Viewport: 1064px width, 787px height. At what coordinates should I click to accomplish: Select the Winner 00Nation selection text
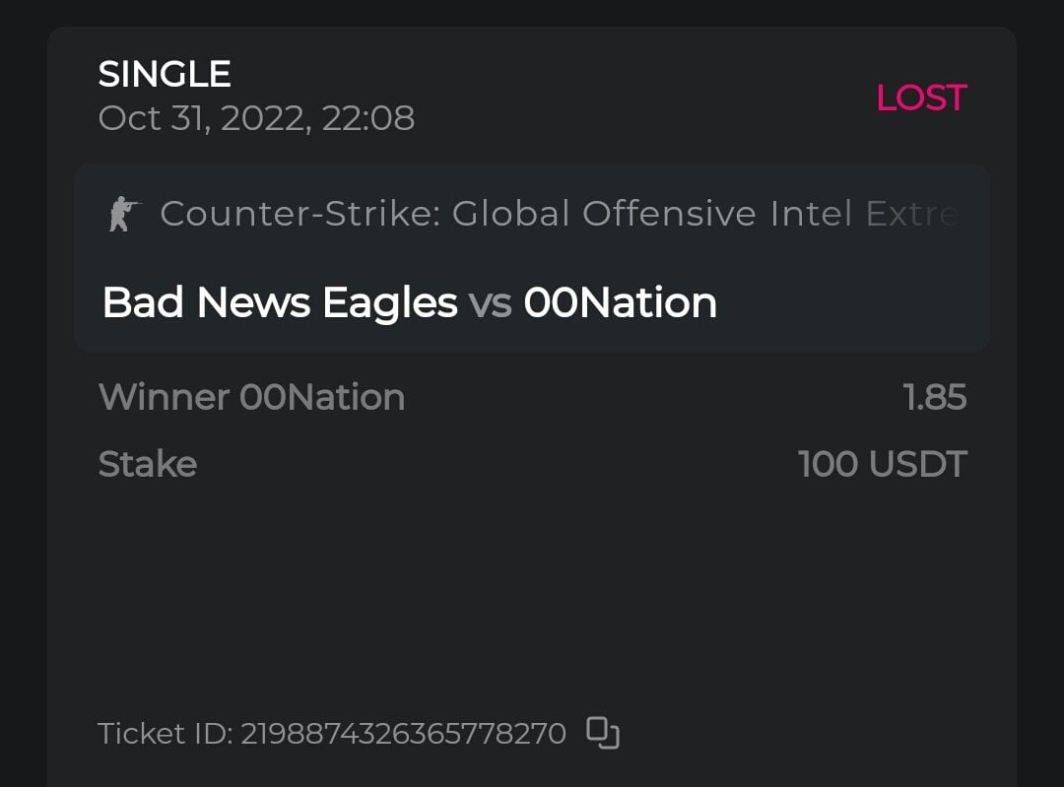[251, 397]
